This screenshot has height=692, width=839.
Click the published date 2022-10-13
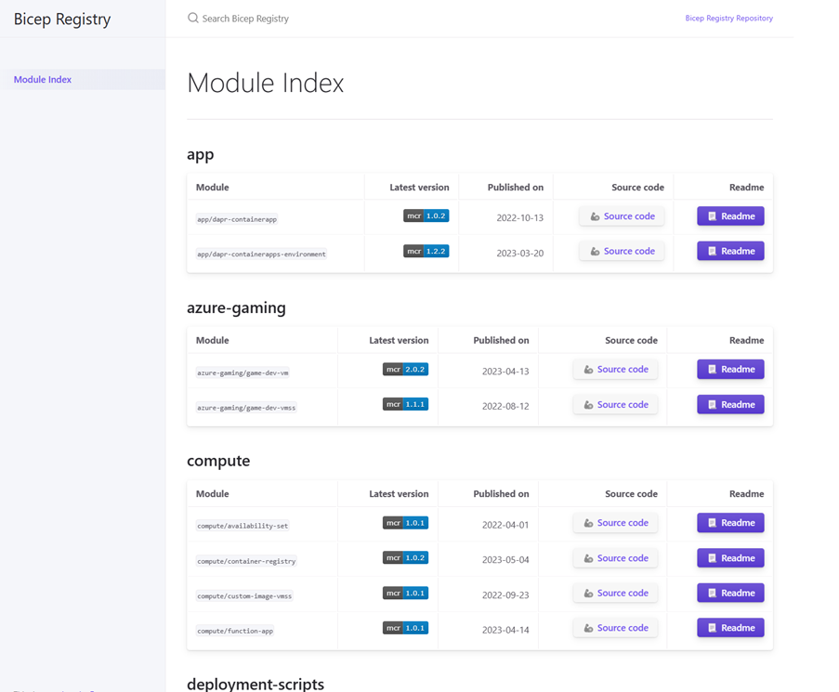pyautogui.click(x=519, y=217)
